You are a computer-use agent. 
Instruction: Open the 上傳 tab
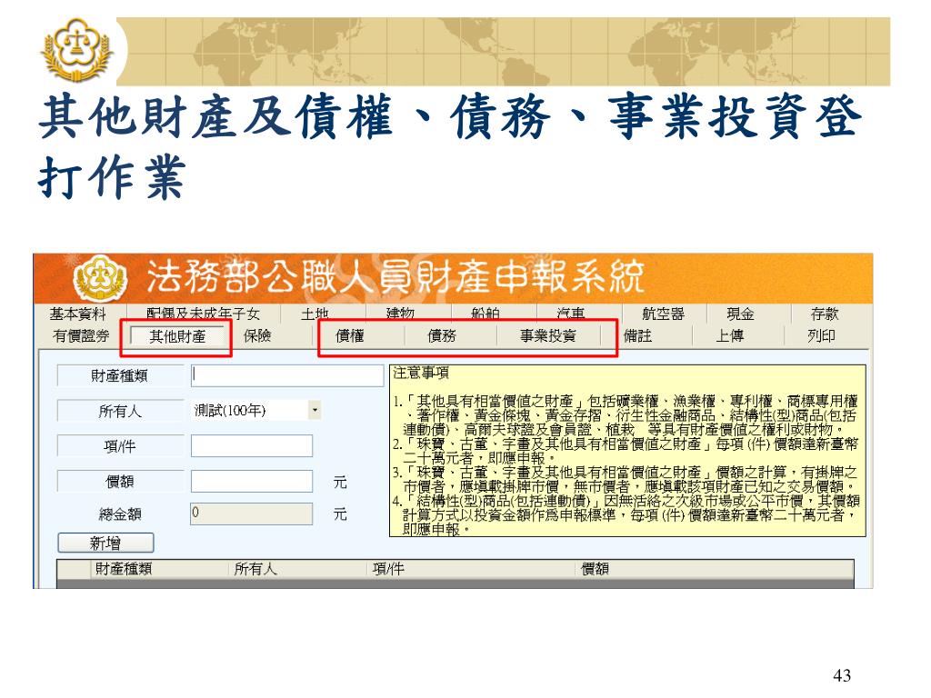(729, 336)
